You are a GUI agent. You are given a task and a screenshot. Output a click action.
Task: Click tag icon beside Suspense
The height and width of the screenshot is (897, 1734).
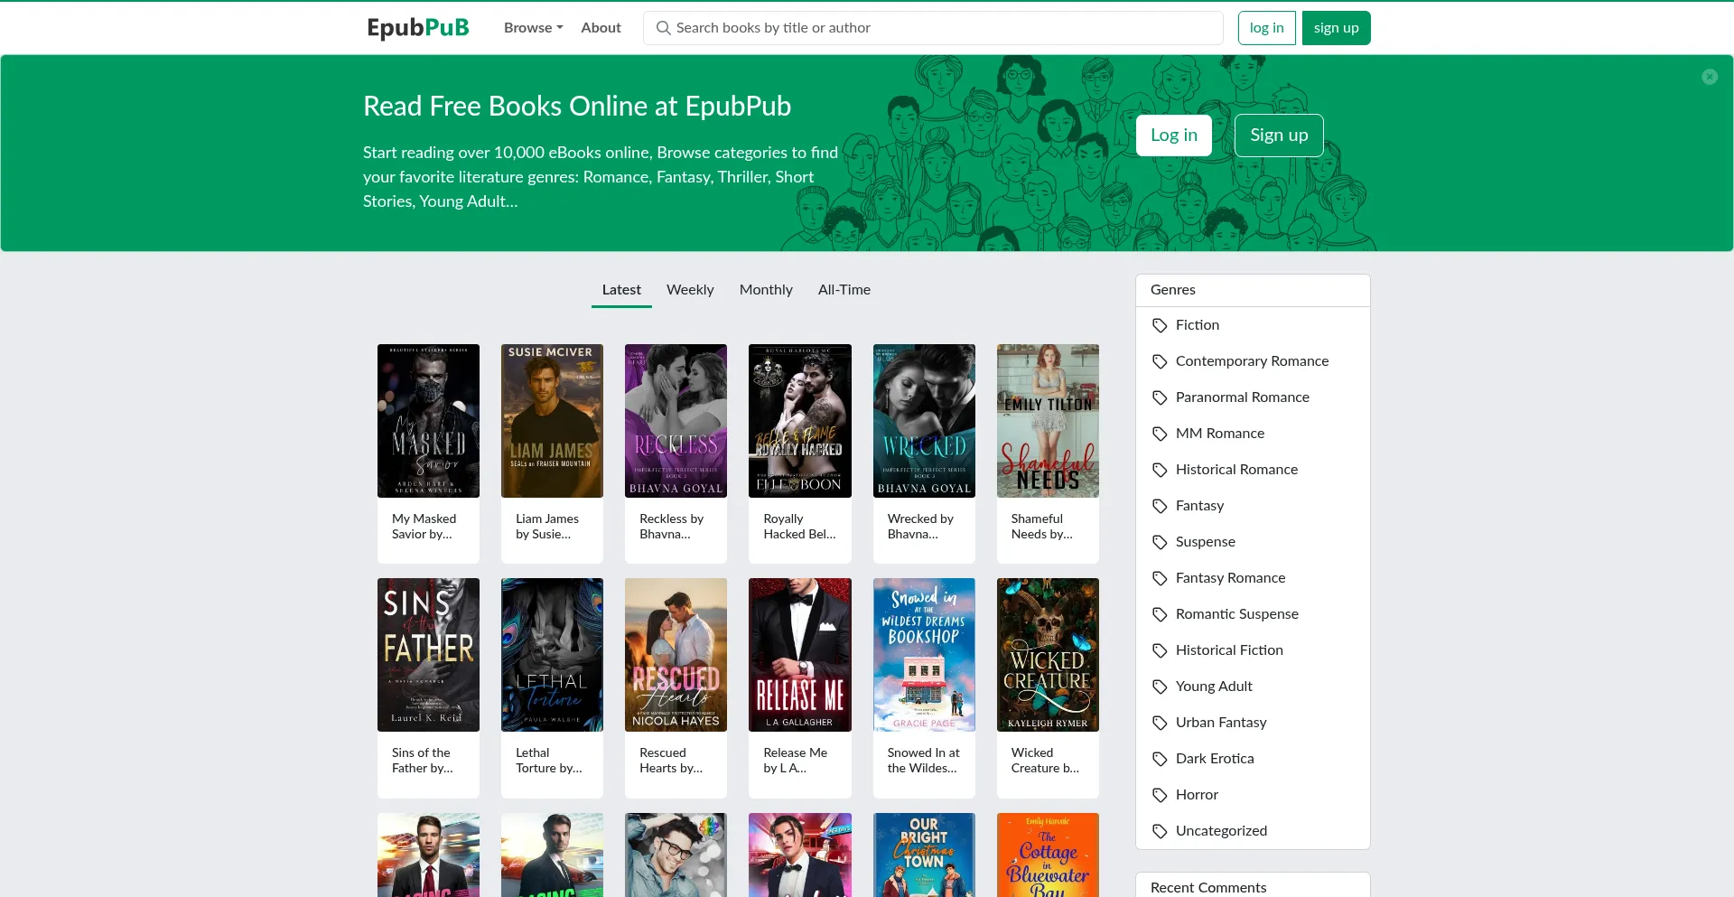[x=1160, y=542]
